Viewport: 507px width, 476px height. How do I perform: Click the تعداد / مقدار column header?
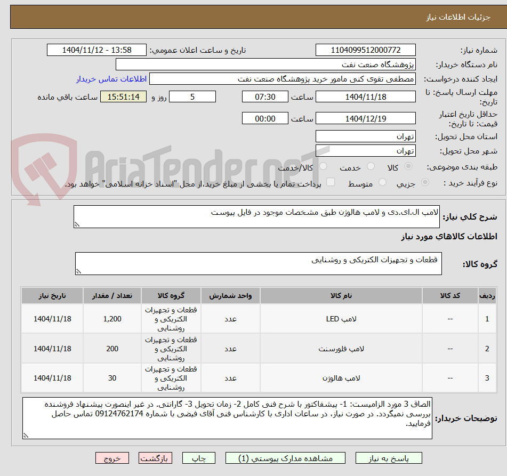click(112, 295)
